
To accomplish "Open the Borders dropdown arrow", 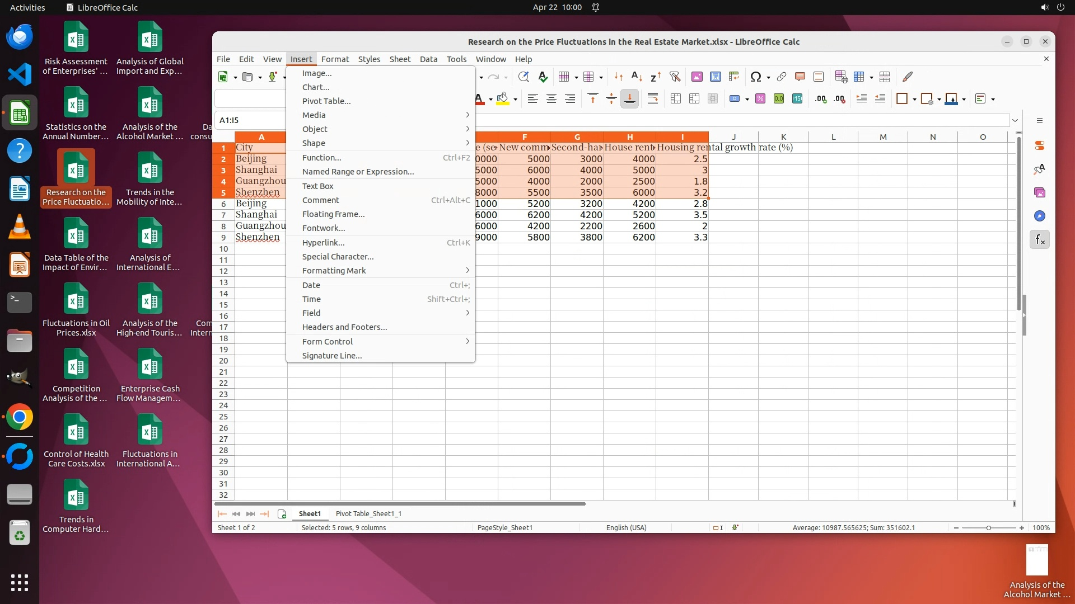I will [x=914, y=100].
